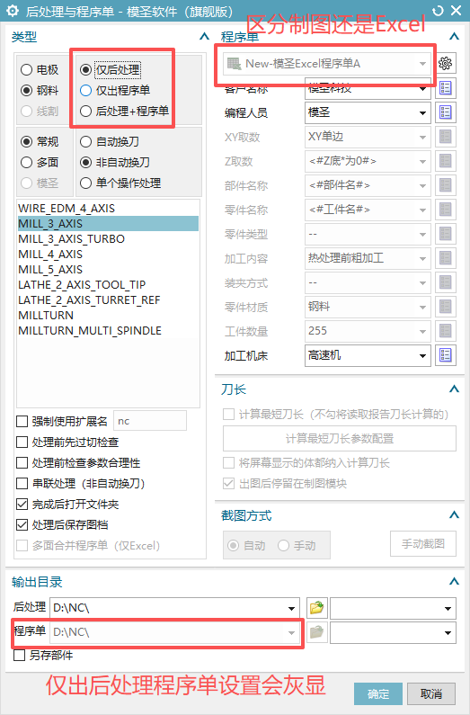Image resolution: width=470 pixels, height=715 pixels.
Task: Click list icon beside 加工机床 field
Action: (446, 355)
